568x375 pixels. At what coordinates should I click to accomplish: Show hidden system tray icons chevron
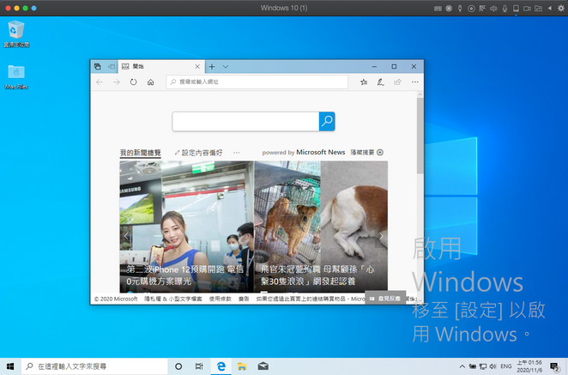point(462,366)
